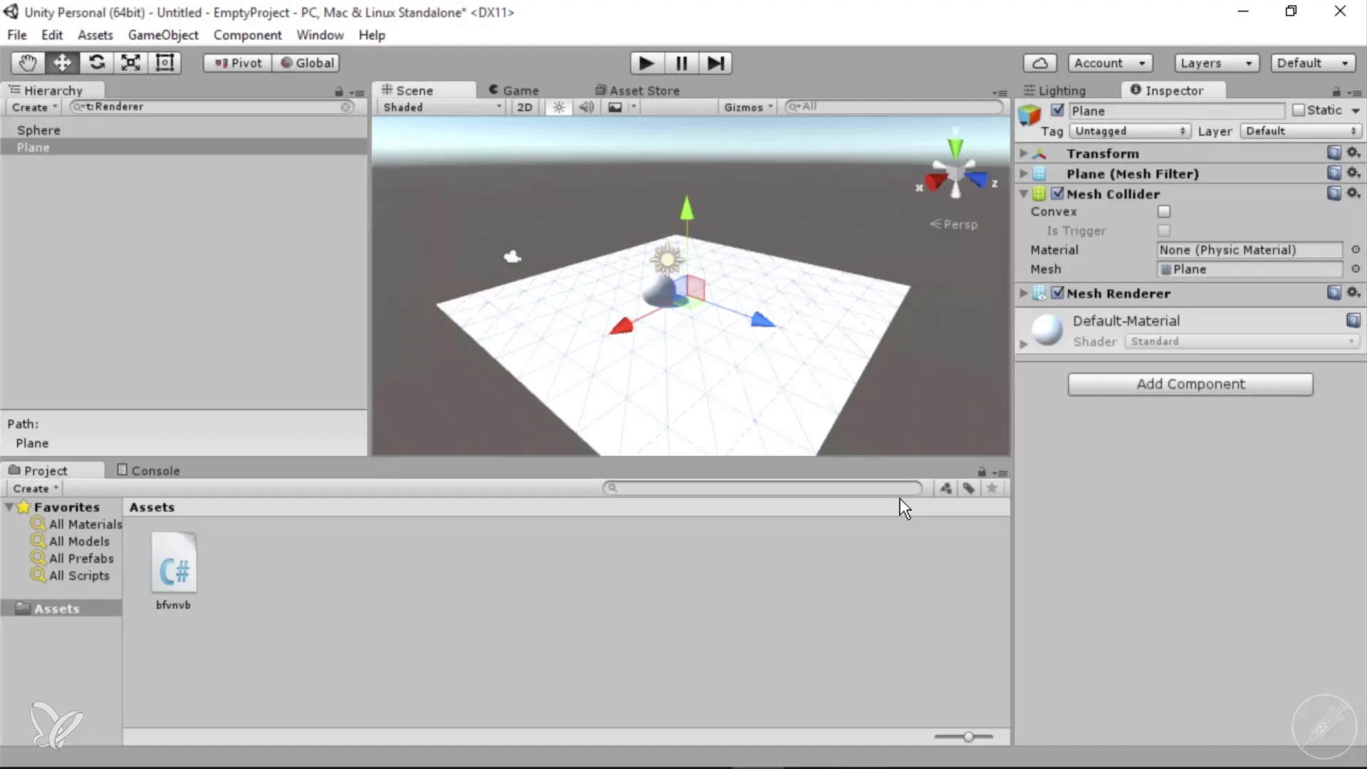Toggle the Plane active checkbox
The height and width of the screenshot is (769, 1367).
1057,110
